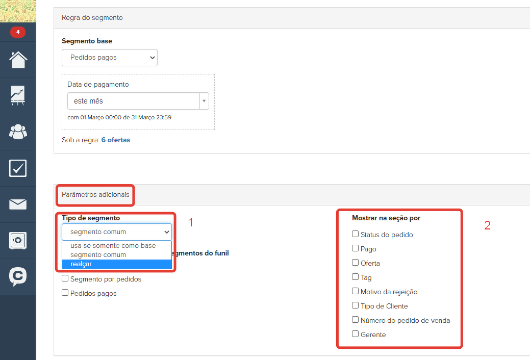Tick the Motivo da rejeição checkbox
Image resolution: width=530 pixels, height=360 pixels.
click(x=356, y=291)
